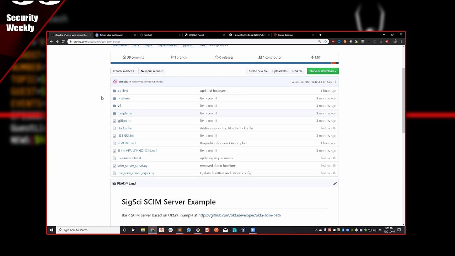Image resolution: width=455 pixels, height=256 pixels.
Task: Open the .gitignore file
Action: (124, 121)
